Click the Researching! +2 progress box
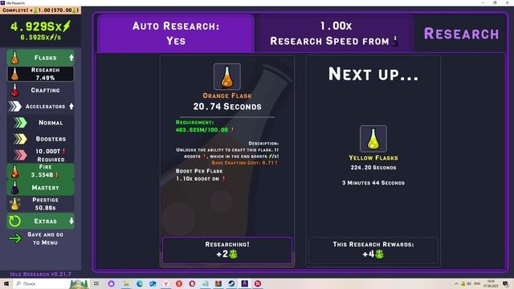 (226, 250)
